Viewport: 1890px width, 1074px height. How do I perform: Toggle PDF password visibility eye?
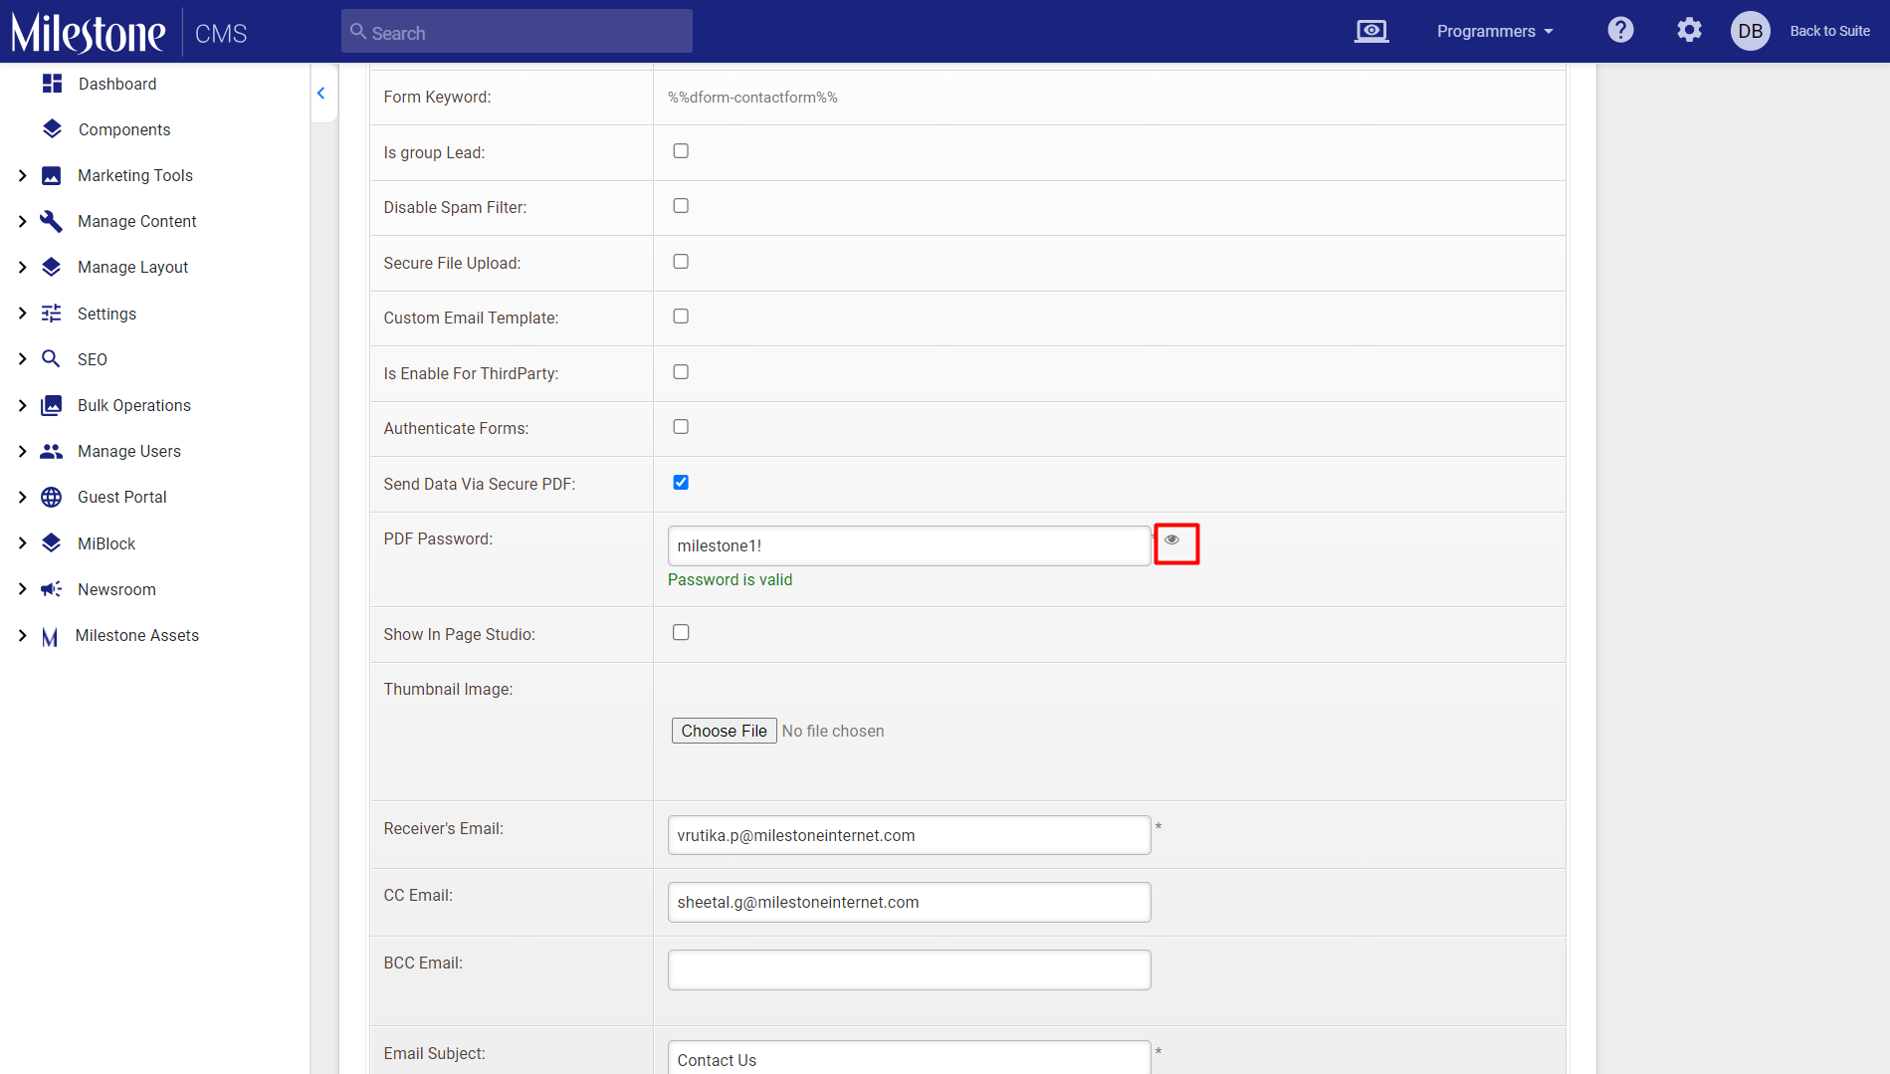point(1172,539)
